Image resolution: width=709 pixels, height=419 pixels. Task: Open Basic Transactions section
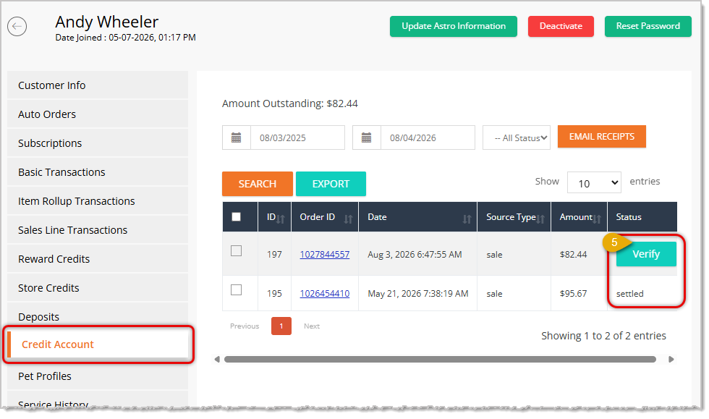[x=98, y=172]
